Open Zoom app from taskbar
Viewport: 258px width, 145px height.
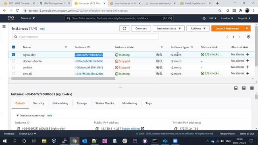pos(175,141)
